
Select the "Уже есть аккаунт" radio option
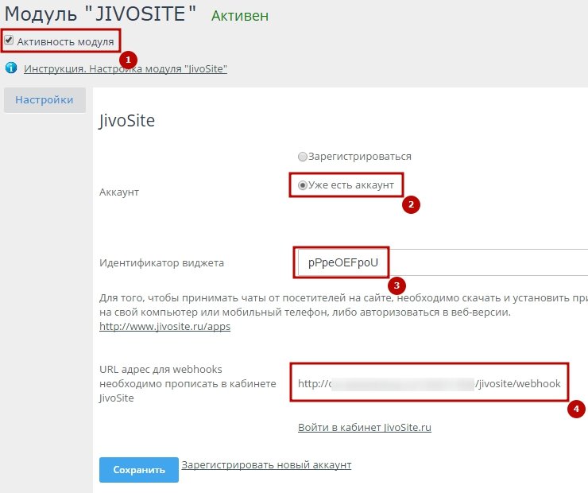tap(302, 185)
